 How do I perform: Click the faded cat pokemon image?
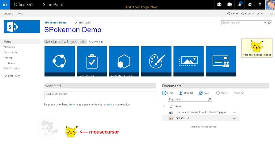click(49, 129)
